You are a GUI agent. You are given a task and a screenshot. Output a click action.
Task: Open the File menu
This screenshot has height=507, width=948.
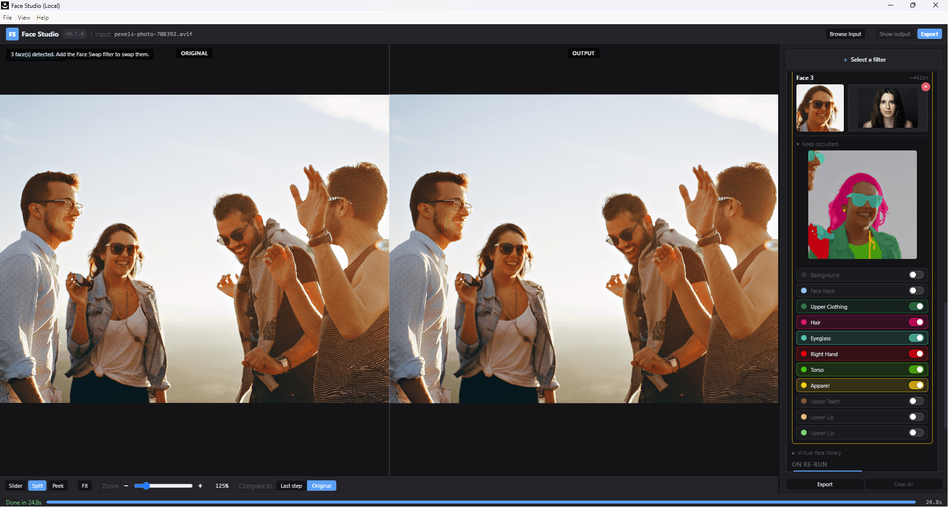[x=7, y=18]
